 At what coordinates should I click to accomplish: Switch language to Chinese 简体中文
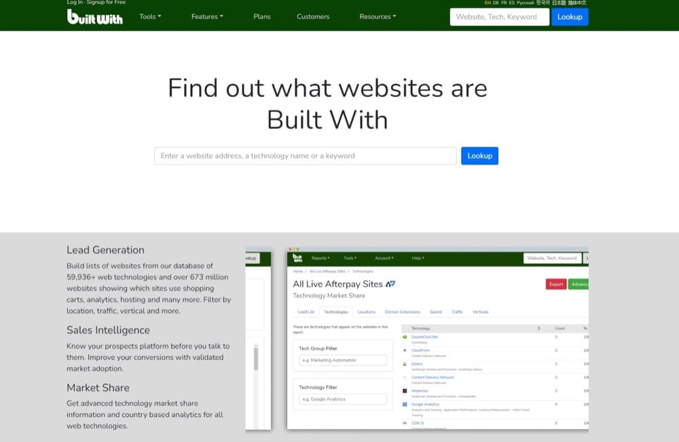click(577, 3)
